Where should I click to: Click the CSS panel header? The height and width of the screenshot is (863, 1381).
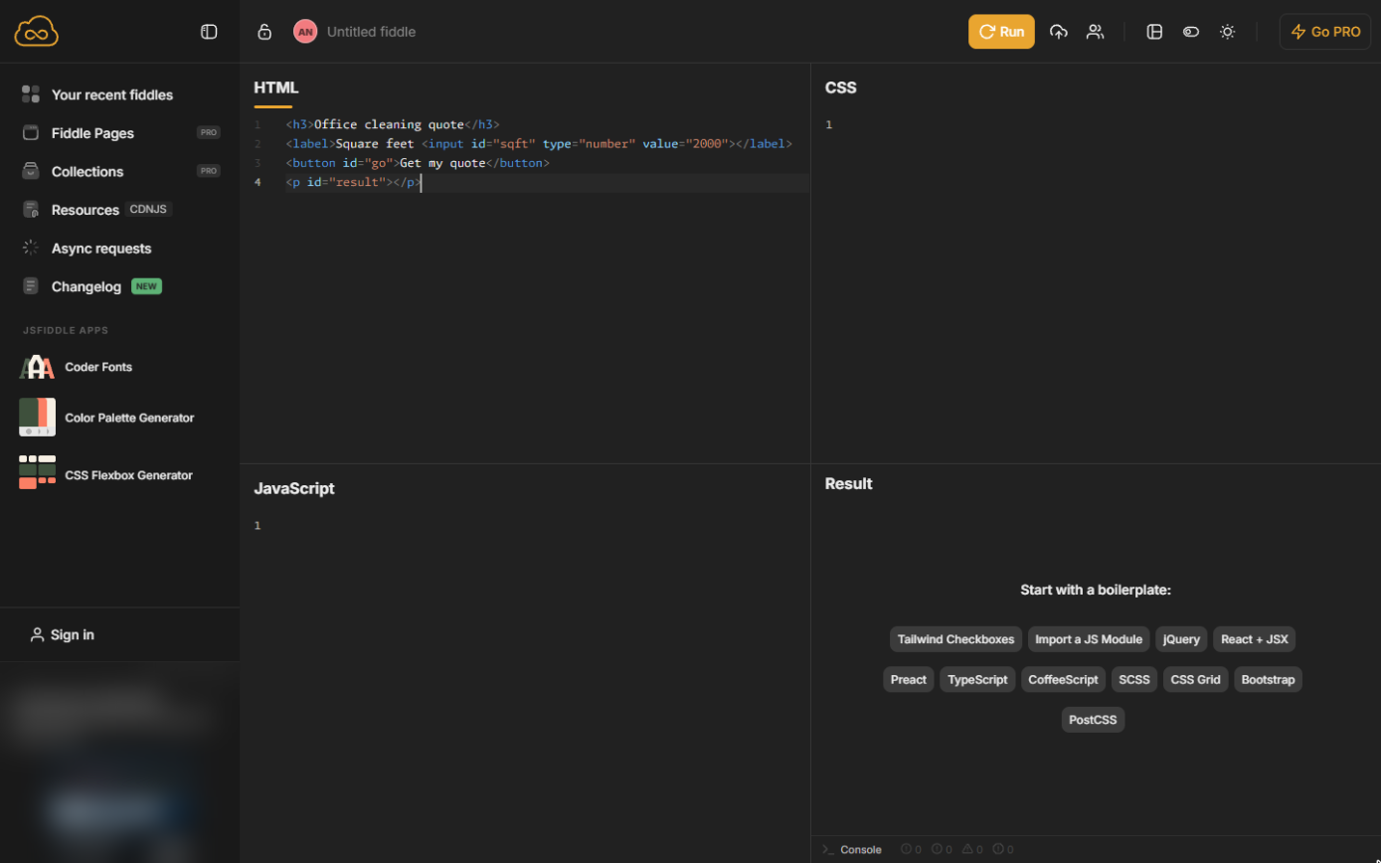pyautogui.click(x=840, y=87)
